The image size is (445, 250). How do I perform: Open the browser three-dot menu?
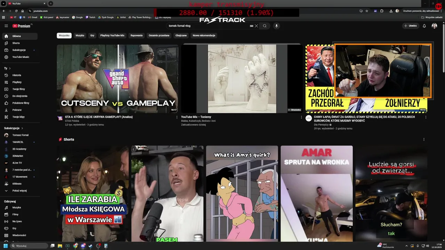[441, 11]
